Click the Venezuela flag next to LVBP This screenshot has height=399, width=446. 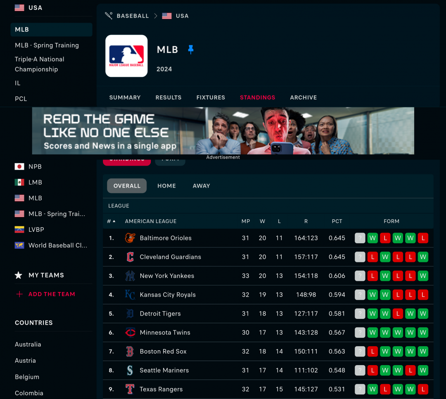tap(19, 229)
